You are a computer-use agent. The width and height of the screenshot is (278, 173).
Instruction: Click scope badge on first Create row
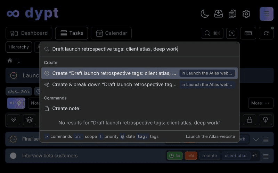point(207,73)
